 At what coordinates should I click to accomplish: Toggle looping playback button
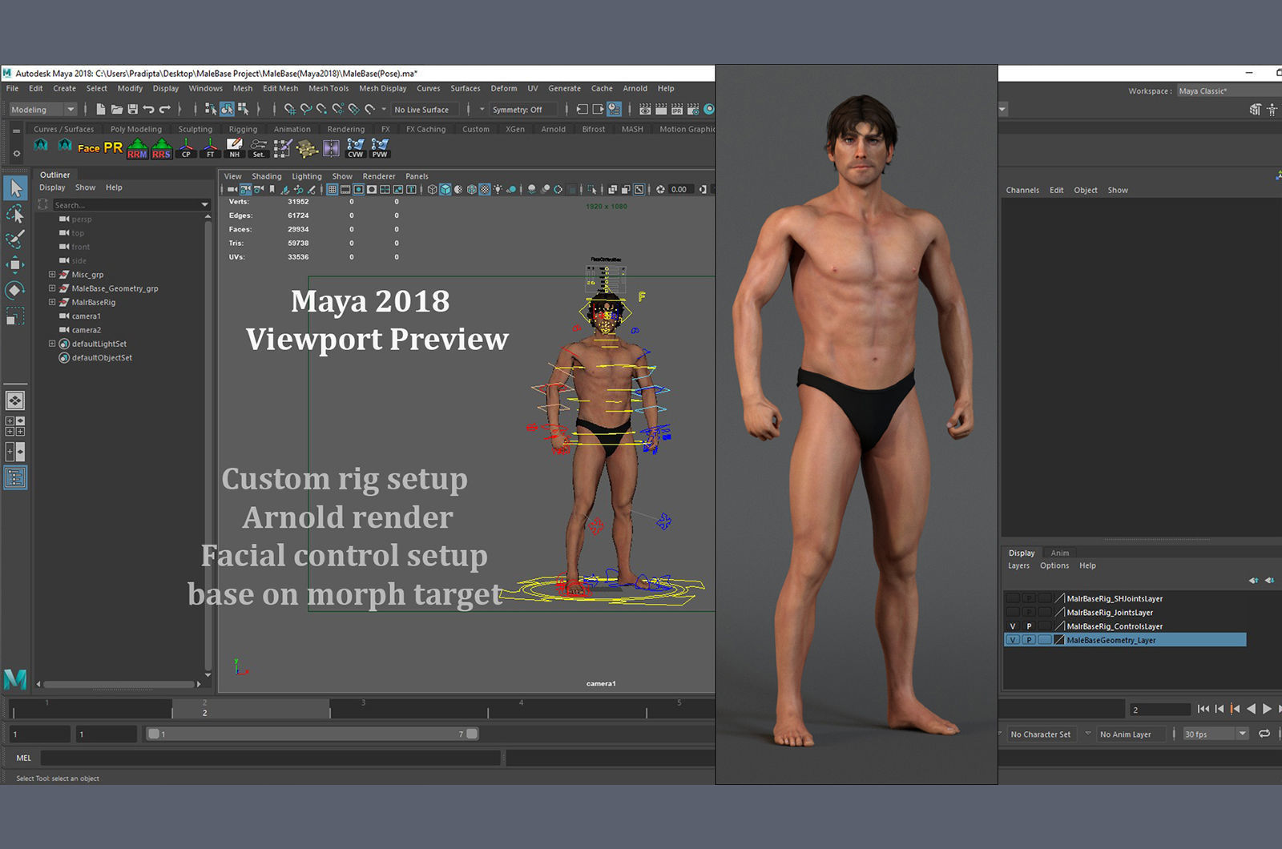pos(1264,734)
